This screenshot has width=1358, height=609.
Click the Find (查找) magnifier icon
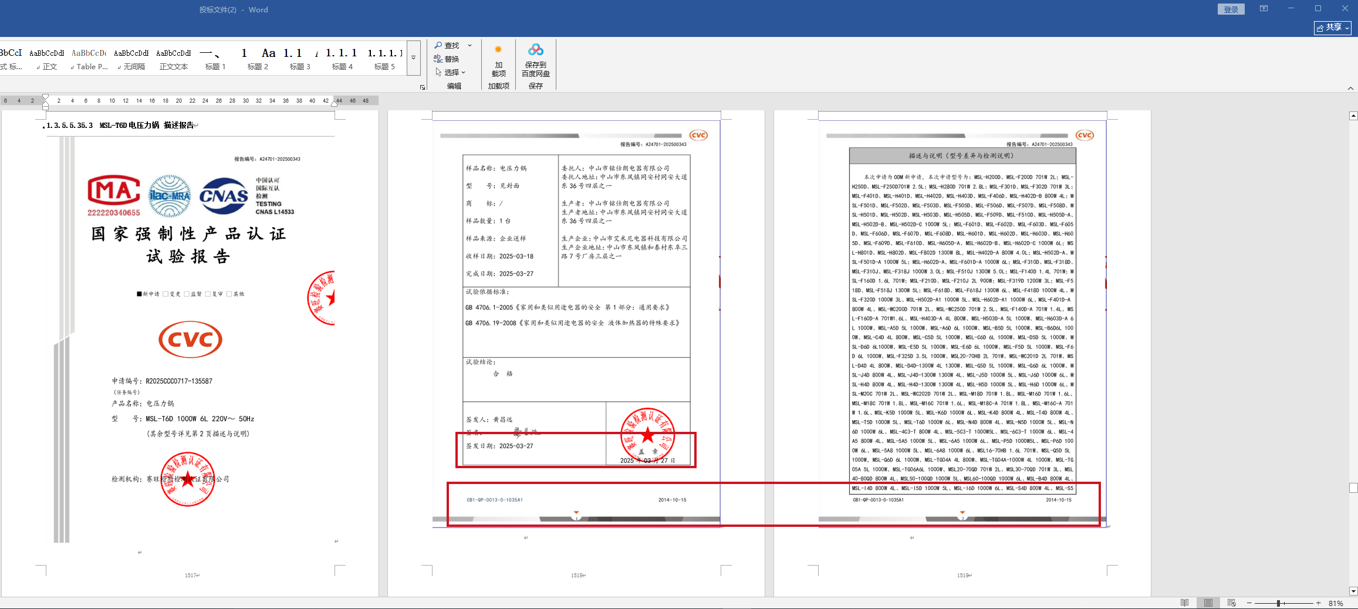pos(438,45)
